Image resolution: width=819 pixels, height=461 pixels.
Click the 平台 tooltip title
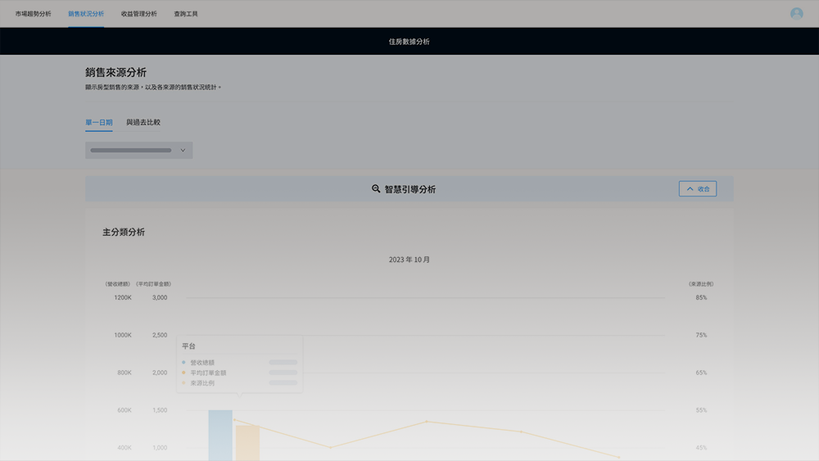188,346
